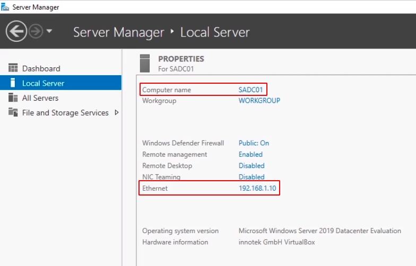This screenshot has height=266, width=416.
Task: Click the Local Server icon in sidebar
Action: [13, 83]
